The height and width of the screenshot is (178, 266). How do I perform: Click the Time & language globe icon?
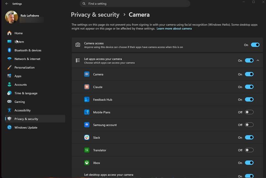9,93
